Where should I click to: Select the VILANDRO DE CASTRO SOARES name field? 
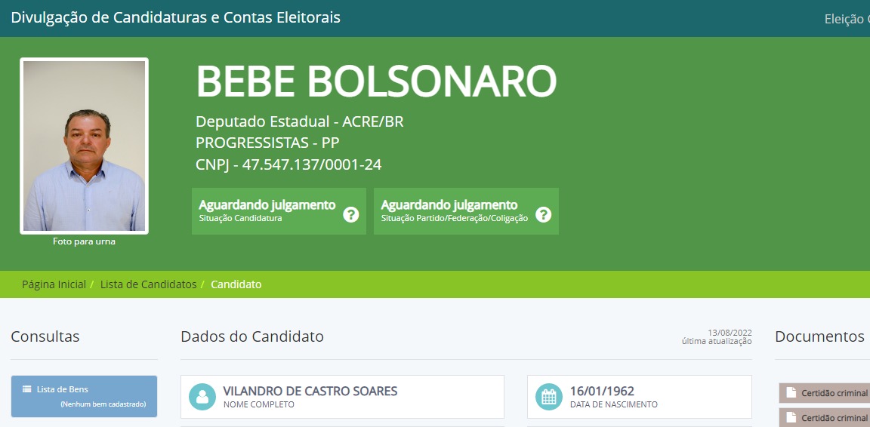tap(310, 392)
